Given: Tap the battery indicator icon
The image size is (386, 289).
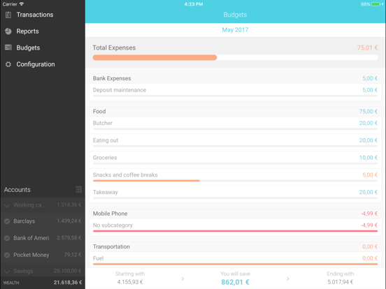Looking at the screenshot, I should pyautogui.click(x=376, y=4).
